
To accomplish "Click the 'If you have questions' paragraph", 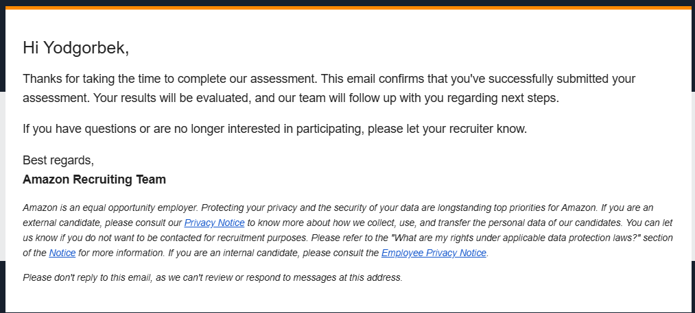I will coord(275,129).
